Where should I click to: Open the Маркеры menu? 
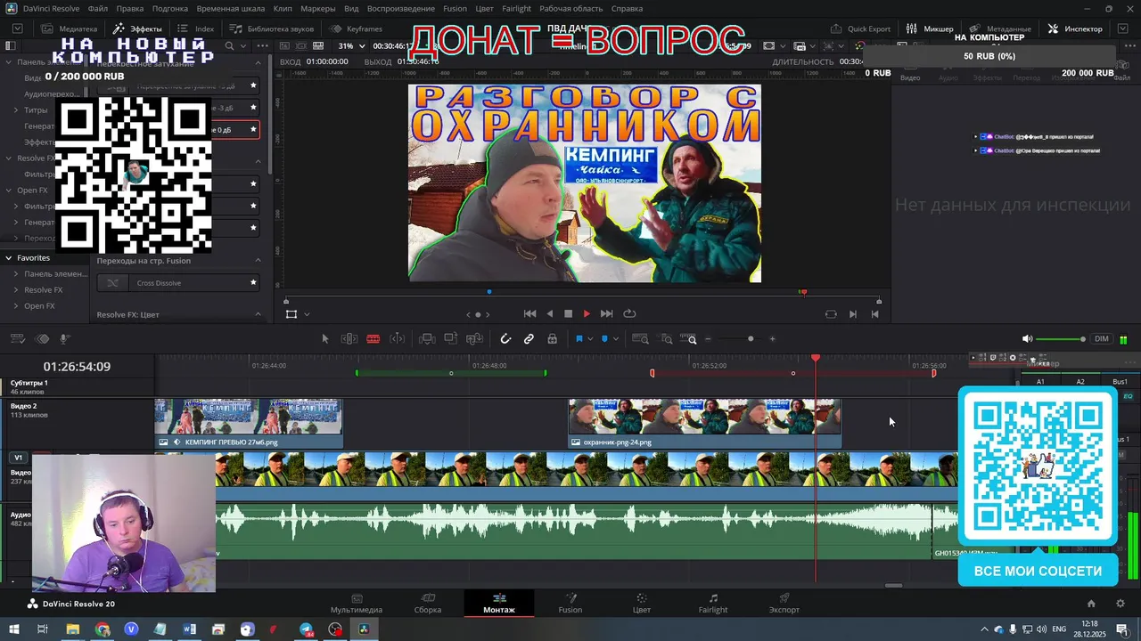click(x=318, y=8)
